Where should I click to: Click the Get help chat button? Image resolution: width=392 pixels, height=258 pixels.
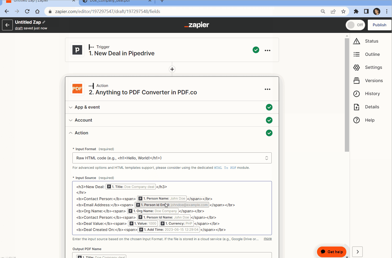pos(331,252)
